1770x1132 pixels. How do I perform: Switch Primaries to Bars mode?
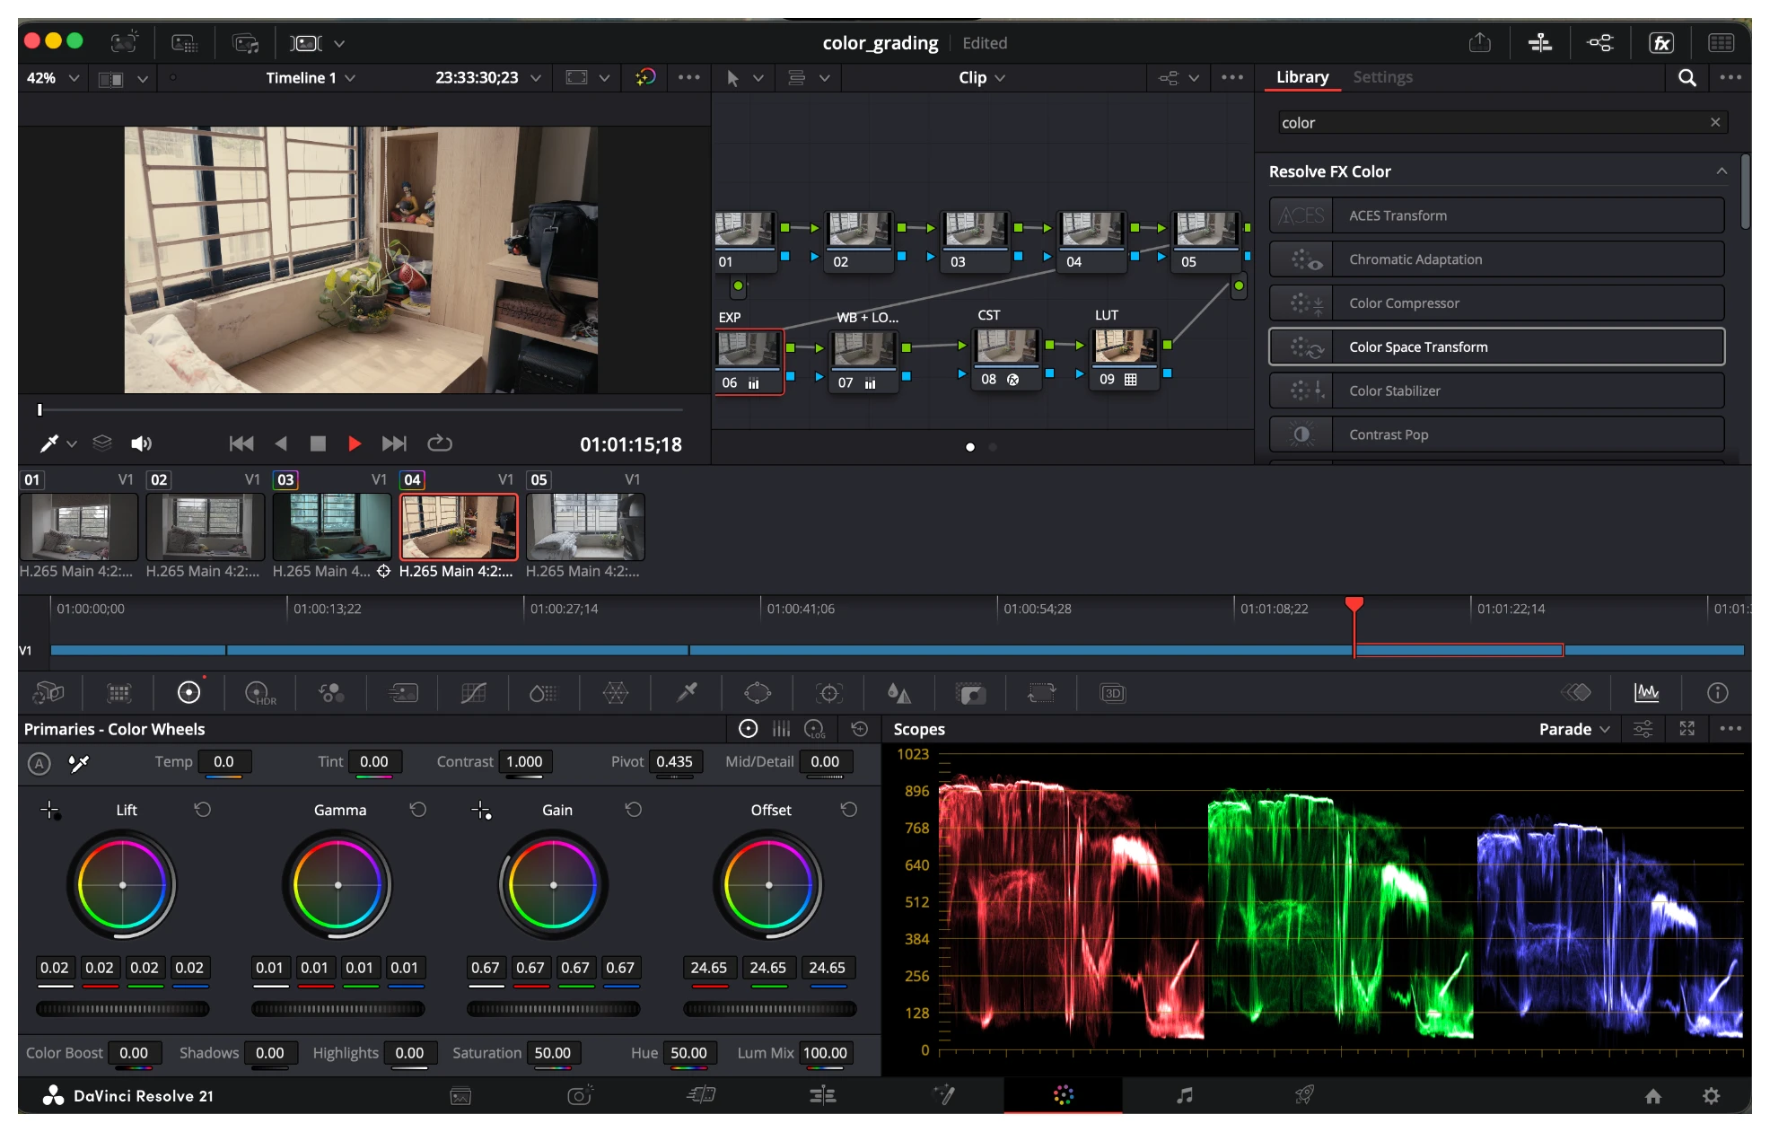pos(782,729)
